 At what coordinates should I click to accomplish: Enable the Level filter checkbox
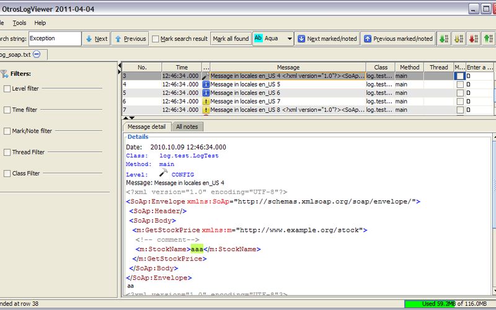(x=7, y=89)
